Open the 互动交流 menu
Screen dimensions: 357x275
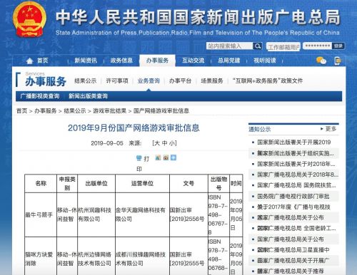193,61
